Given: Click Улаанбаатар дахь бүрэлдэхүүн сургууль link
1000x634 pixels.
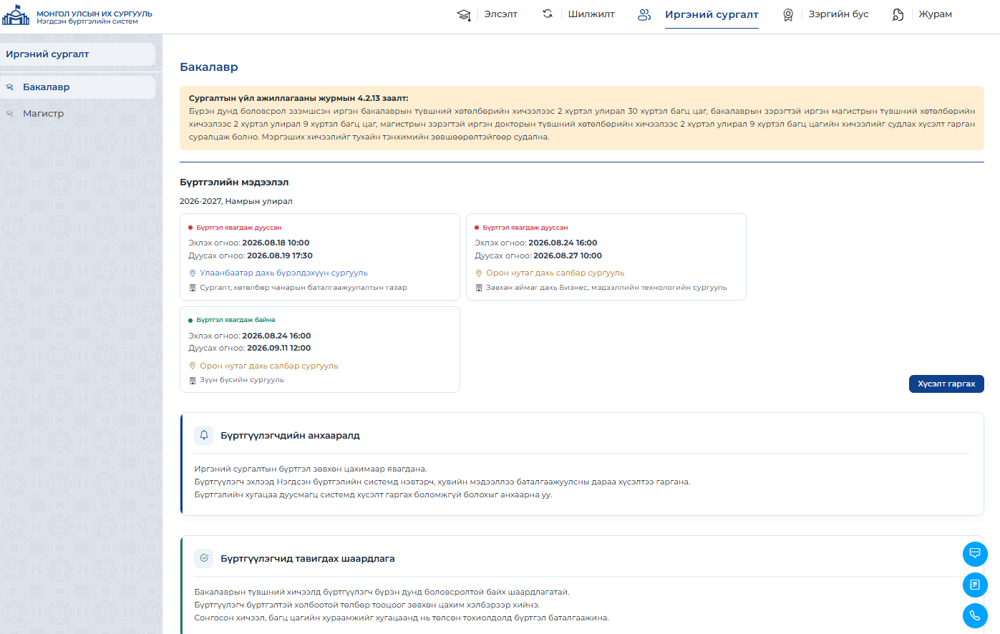Looking at the screenshot, I should click(283, 273).
